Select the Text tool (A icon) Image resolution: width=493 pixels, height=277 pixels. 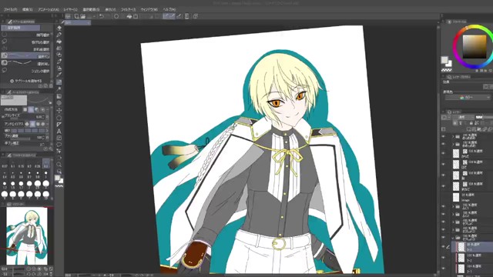[x=59, y=132]
